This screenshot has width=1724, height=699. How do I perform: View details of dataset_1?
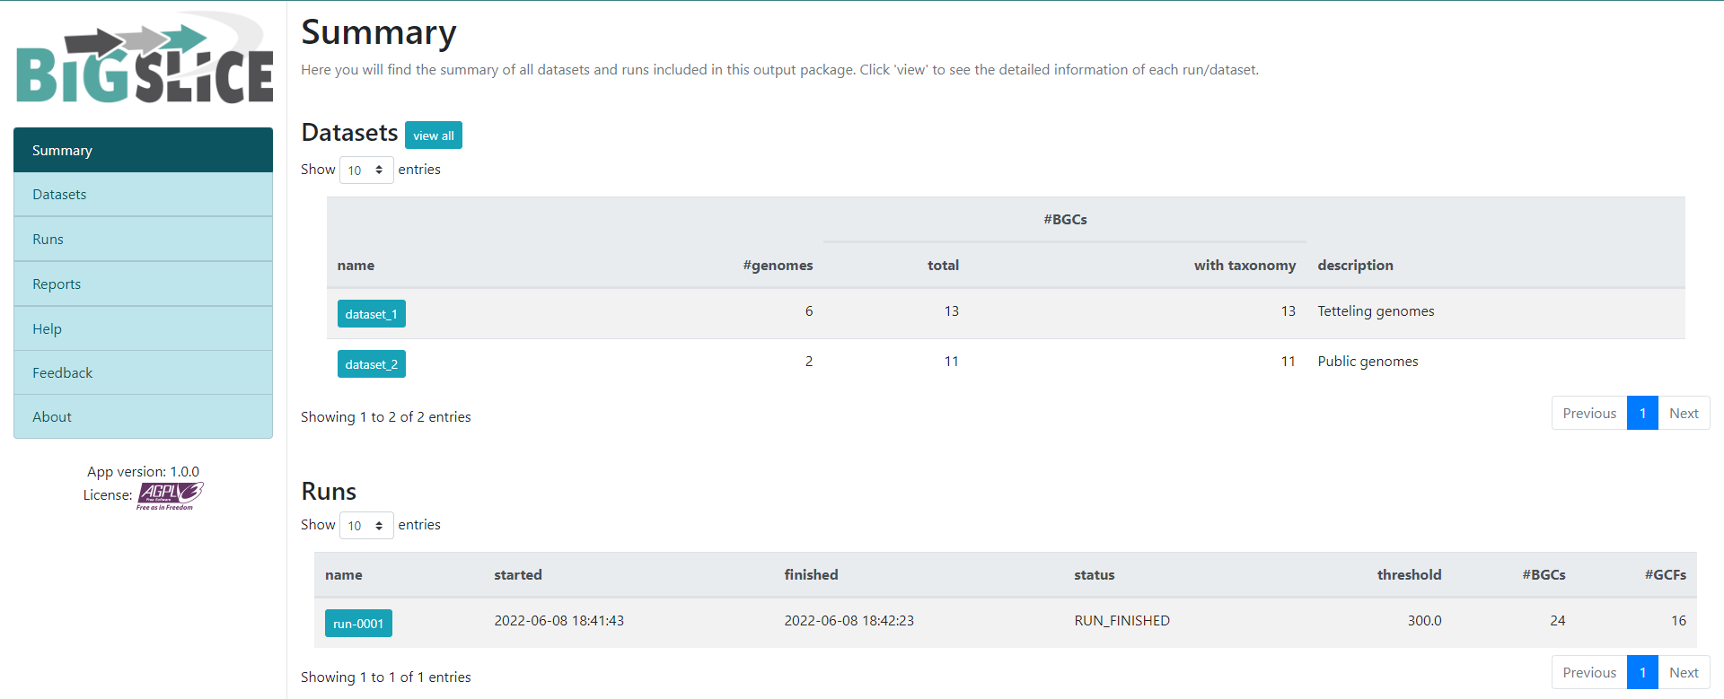(371, 314)
